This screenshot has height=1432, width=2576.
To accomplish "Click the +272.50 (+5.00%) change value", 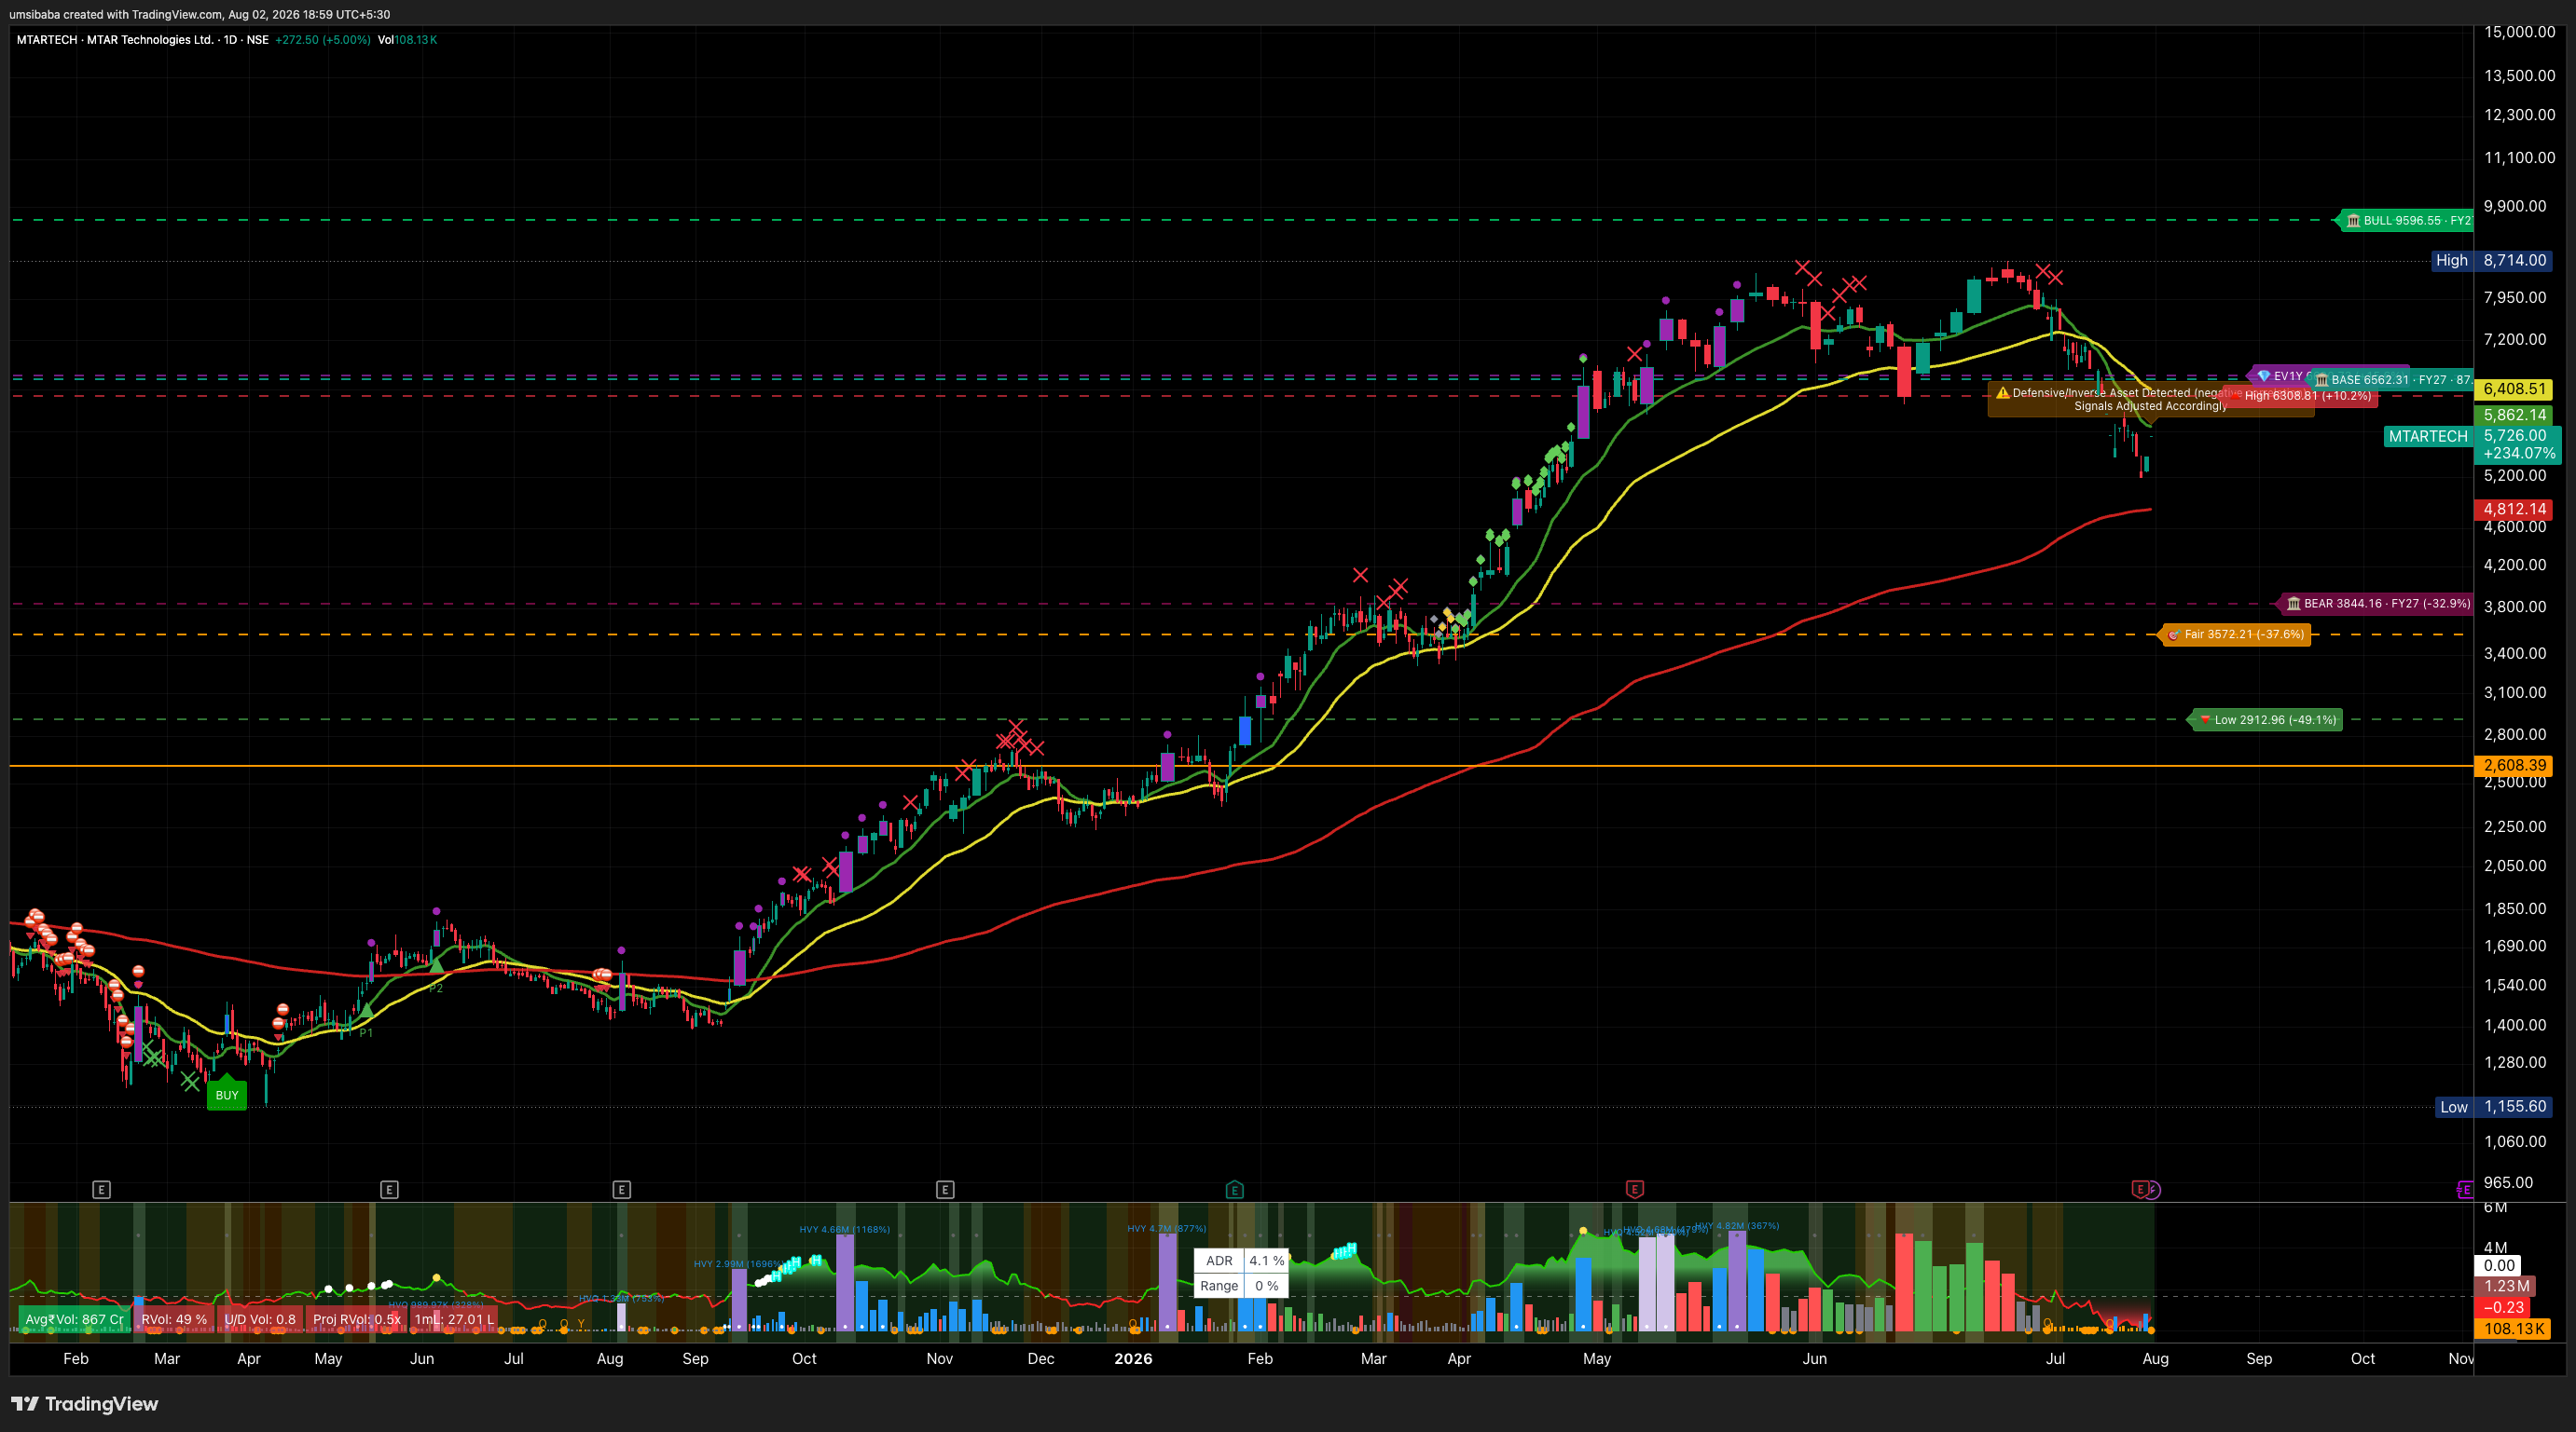I will coord(323,40).
